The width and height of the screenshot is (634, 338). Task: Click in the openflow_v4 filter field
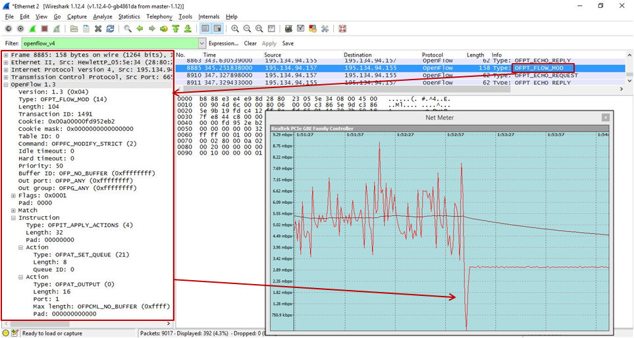click(x=105, y=43)
